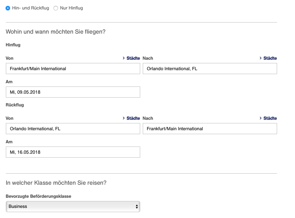Click the Nur Hinflug label text
This screenshot has height=218, width=295.
pos(71,8)
